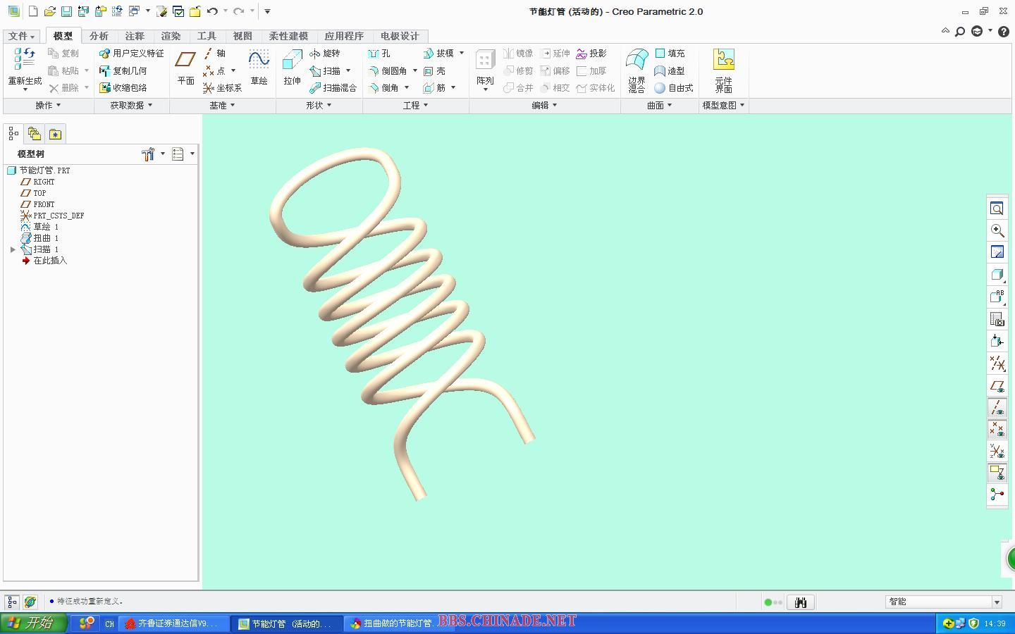Click the Copy Geometry (复制几何) button
1015x634 pixels.
(x=123, y=71)
